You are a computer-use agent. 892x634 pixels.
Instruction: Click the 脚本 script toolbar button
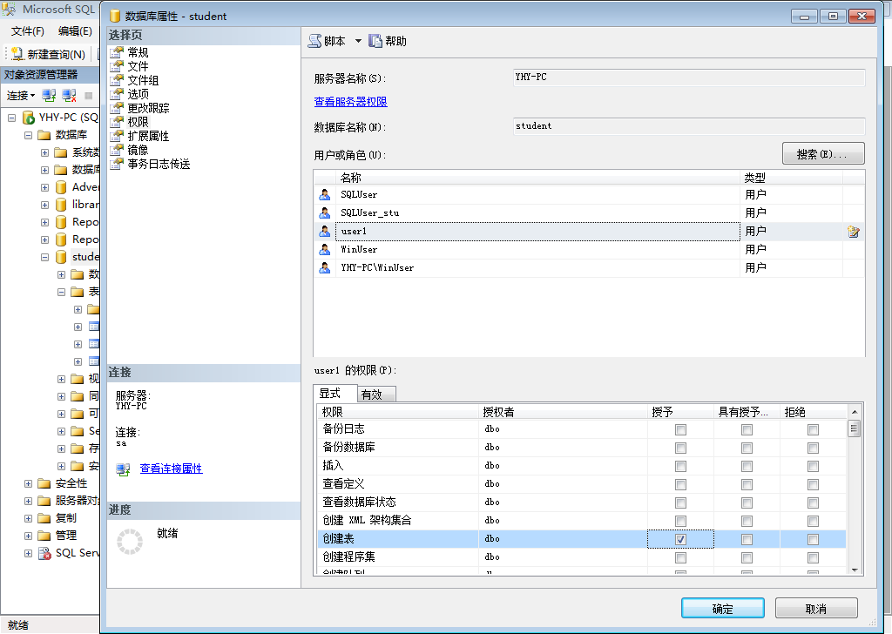tap(328, 41)
